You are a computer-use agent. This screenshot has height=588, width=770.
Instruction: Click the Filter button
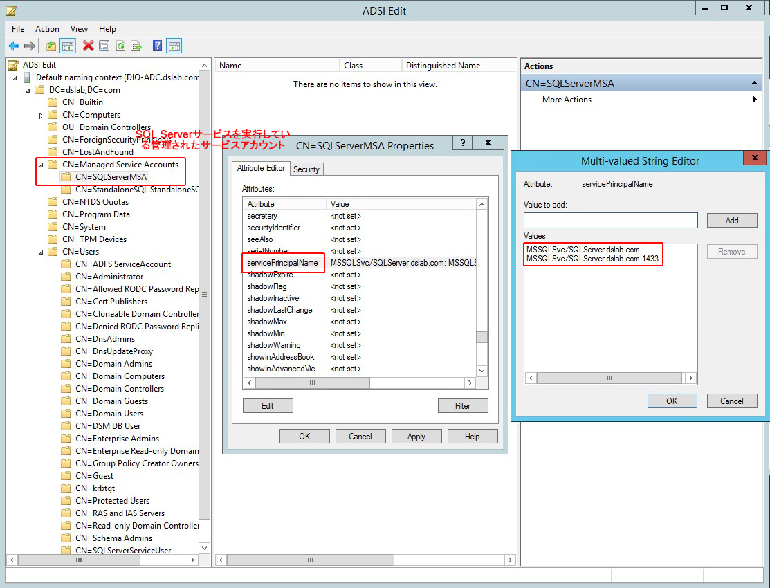[x=462, y=406]
